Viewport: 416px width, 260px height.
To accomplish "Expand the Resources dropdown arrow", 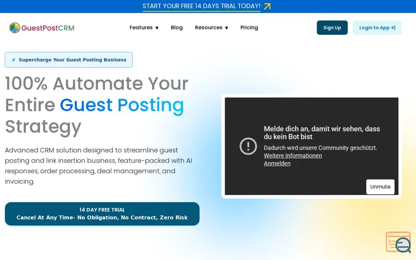I will point(226,28).
